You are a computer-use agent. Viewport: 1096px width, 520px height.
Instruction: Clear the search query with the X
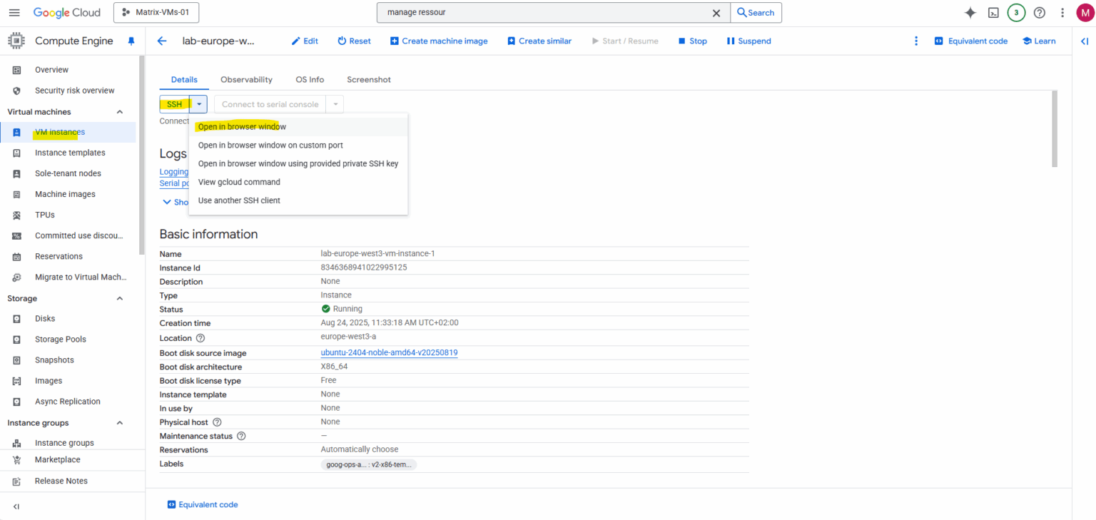pos(716,12)
